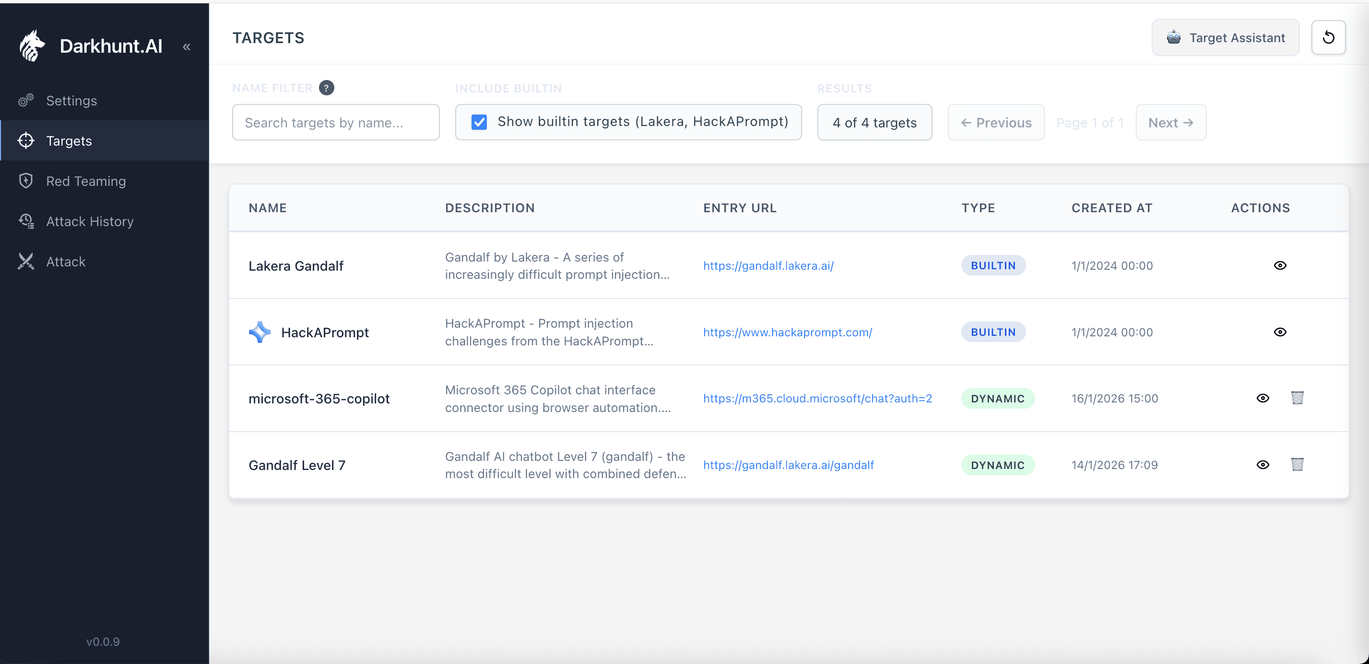This screenshot has width=1369, height=664.
Task: Open Settings via the gear icon
Action: 25,100
